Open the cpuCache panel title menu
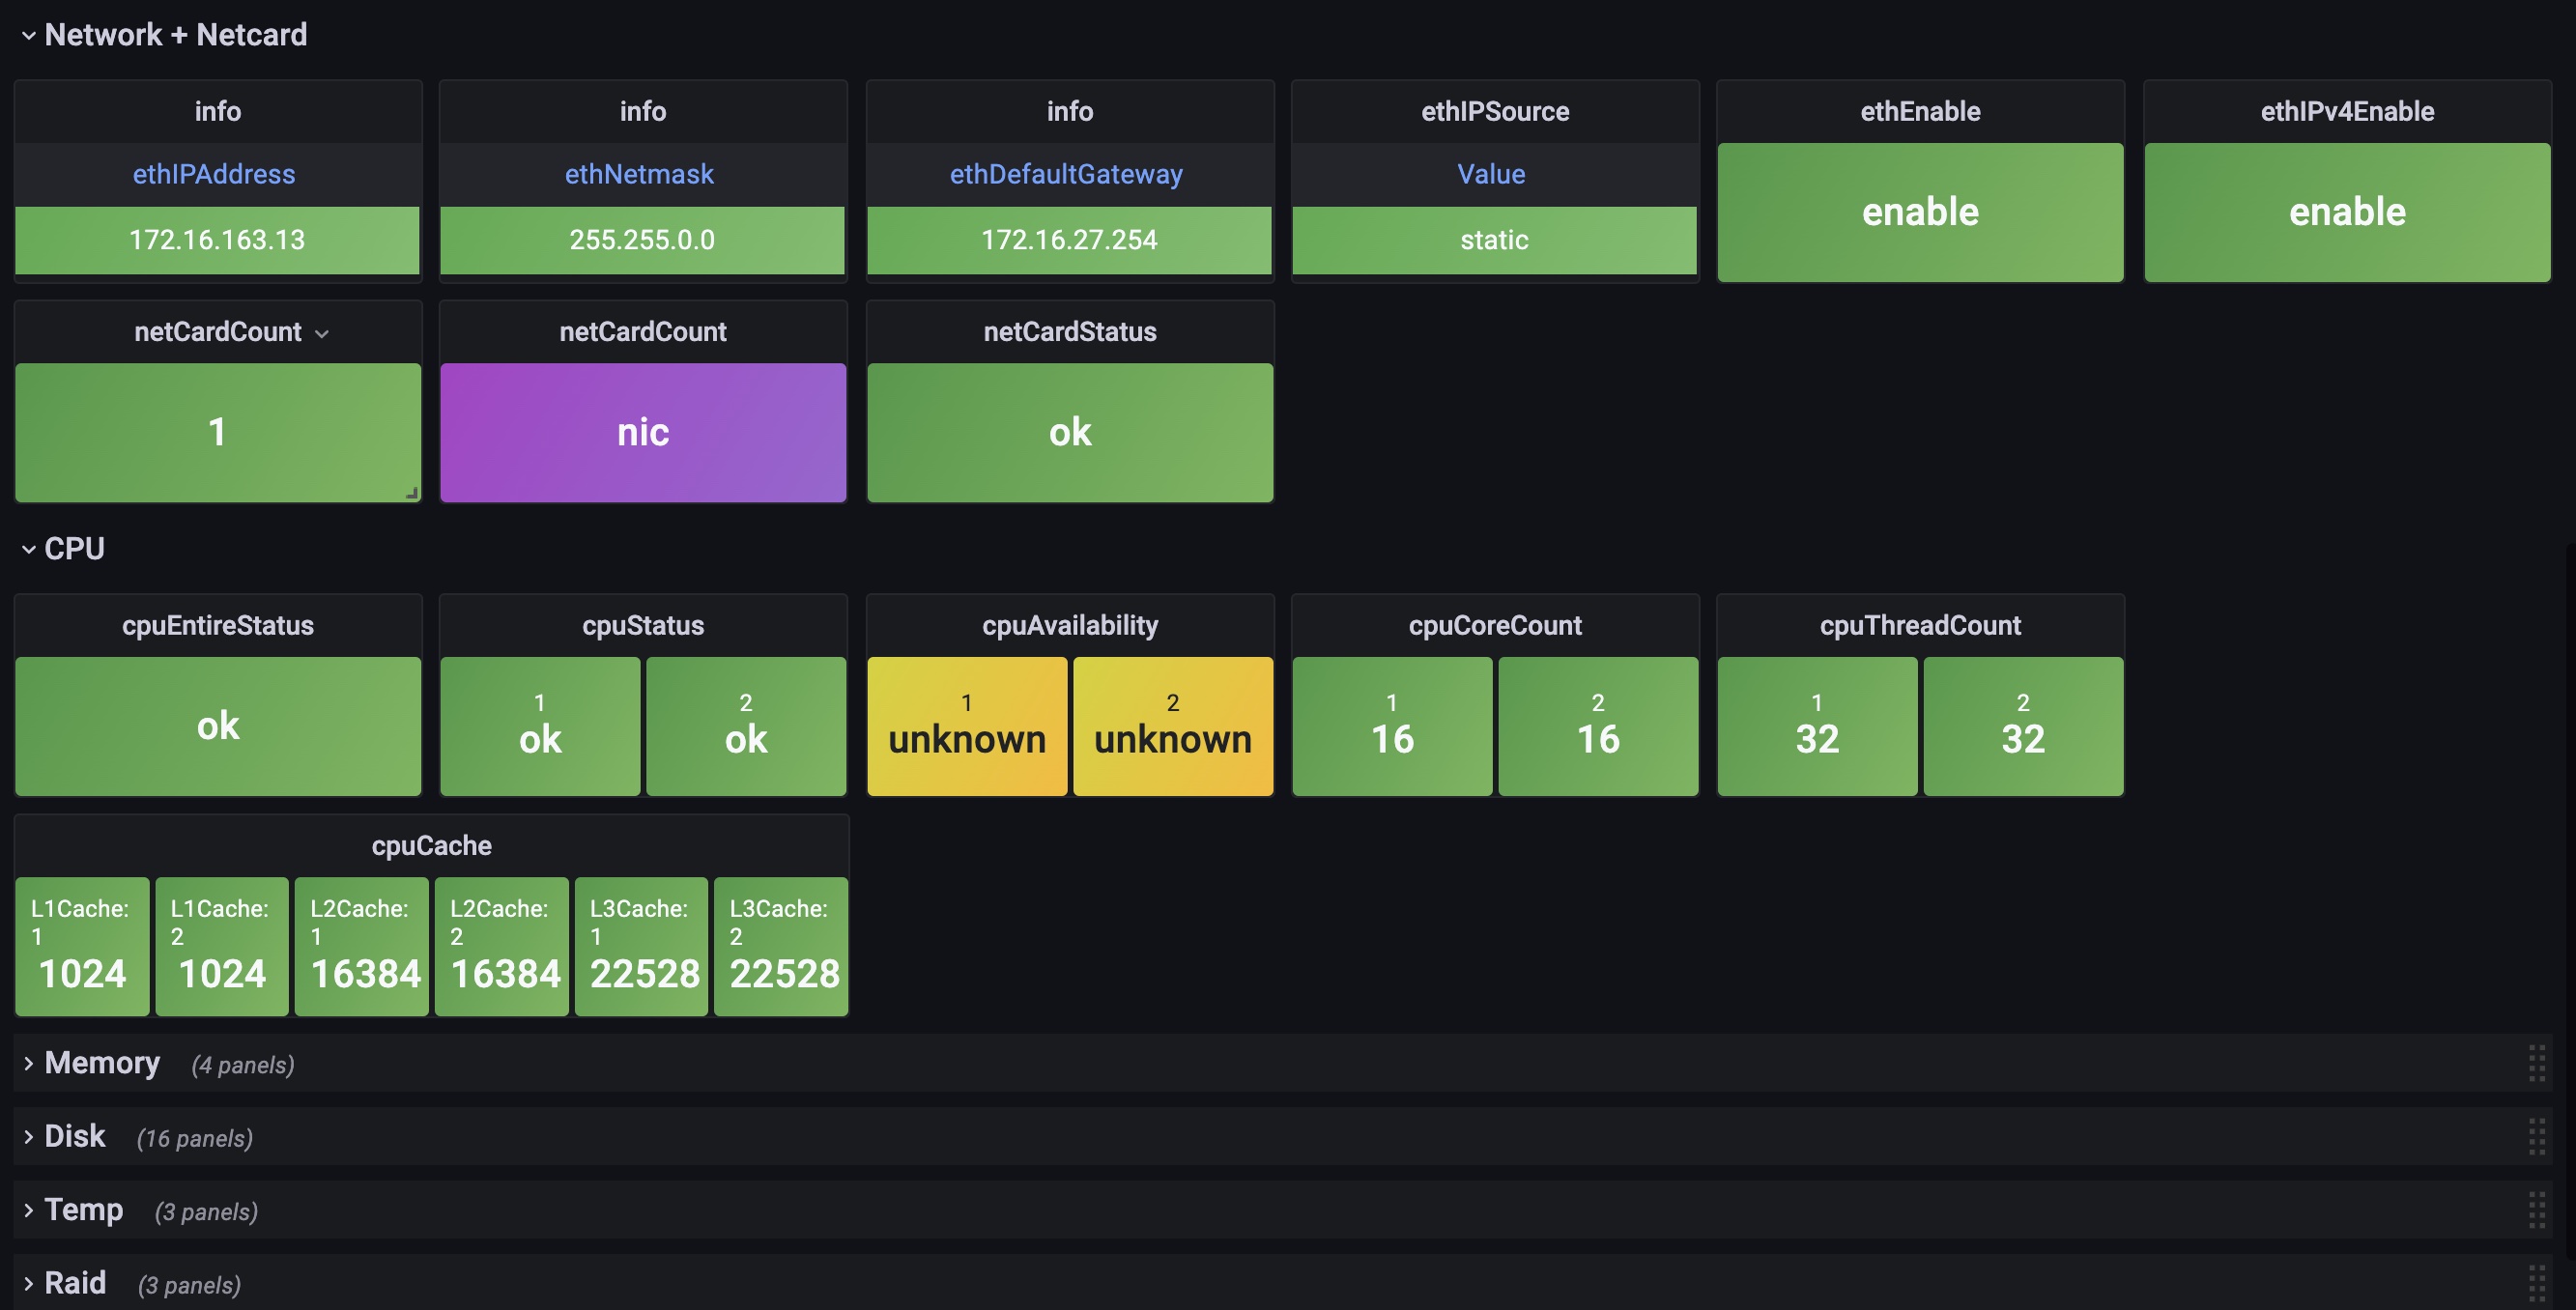The width and height of the screenshot is (2576, 1310). pyautogui.click(x=431, y=846)
